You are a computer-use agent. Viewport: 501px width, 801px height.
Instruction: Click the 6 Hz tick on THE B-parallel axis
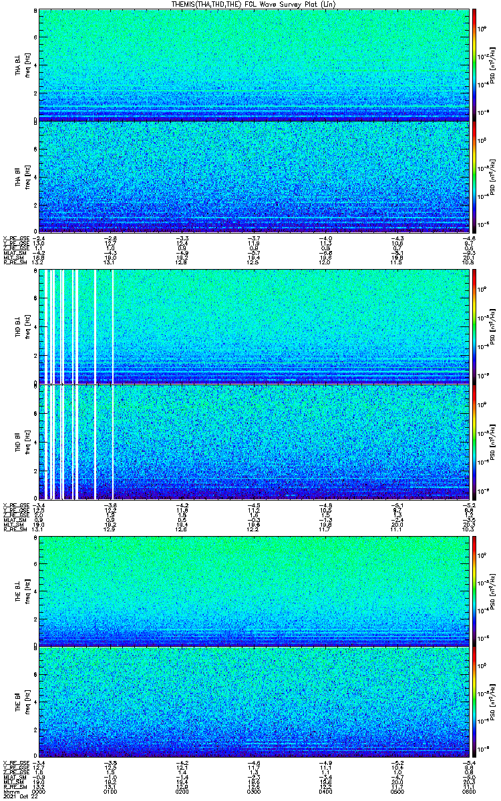(x=35, y=675)
